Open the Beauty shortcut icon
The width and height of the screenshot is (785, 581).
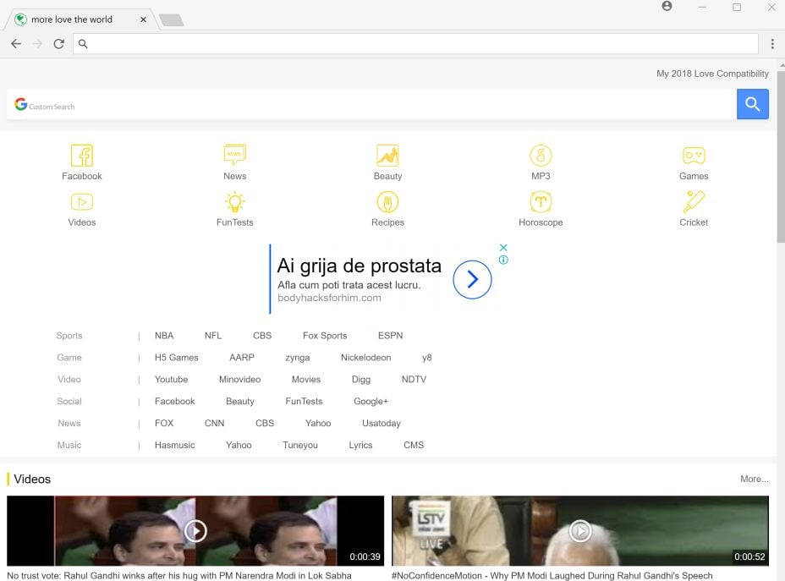coord(387,155)
